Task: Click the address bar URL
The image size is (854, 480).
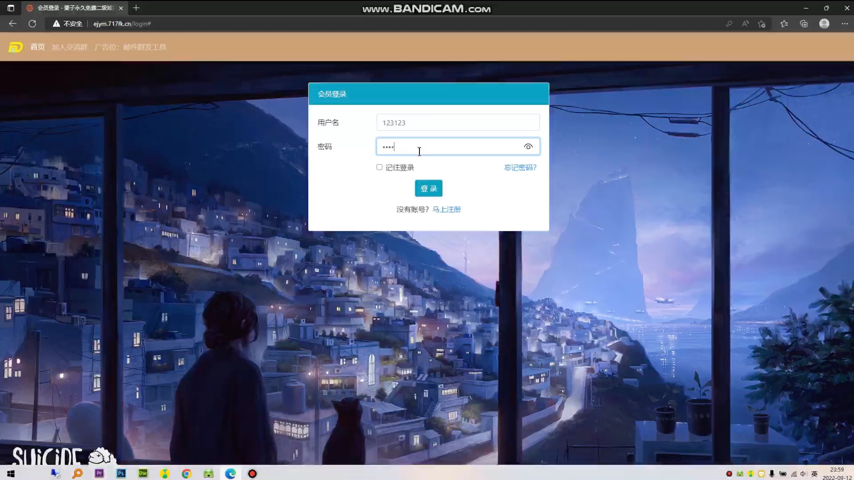Action: tap(122, 24)
